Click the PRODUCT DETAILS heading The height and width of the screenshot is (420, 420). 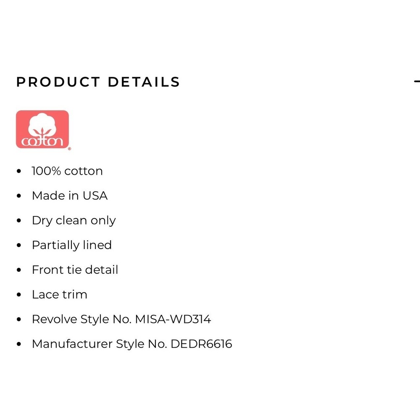[x=98, y=82]
